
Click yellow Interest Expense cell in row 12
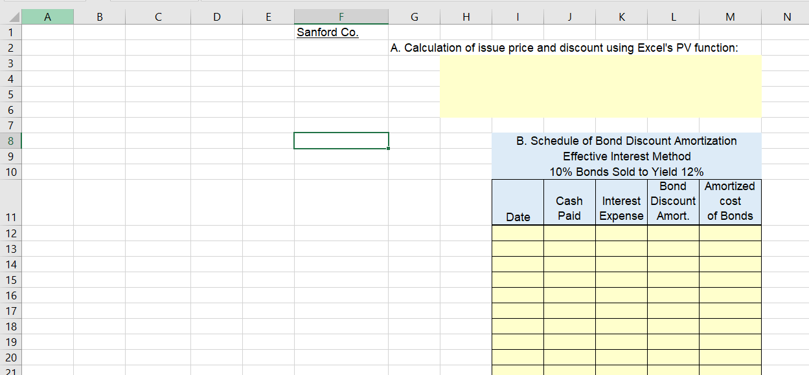[x=621, y=233]
